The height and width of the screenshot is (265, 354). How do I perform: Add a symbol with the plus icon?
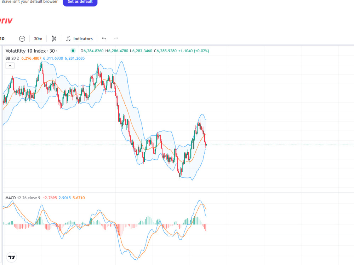[x=22, y=39]
